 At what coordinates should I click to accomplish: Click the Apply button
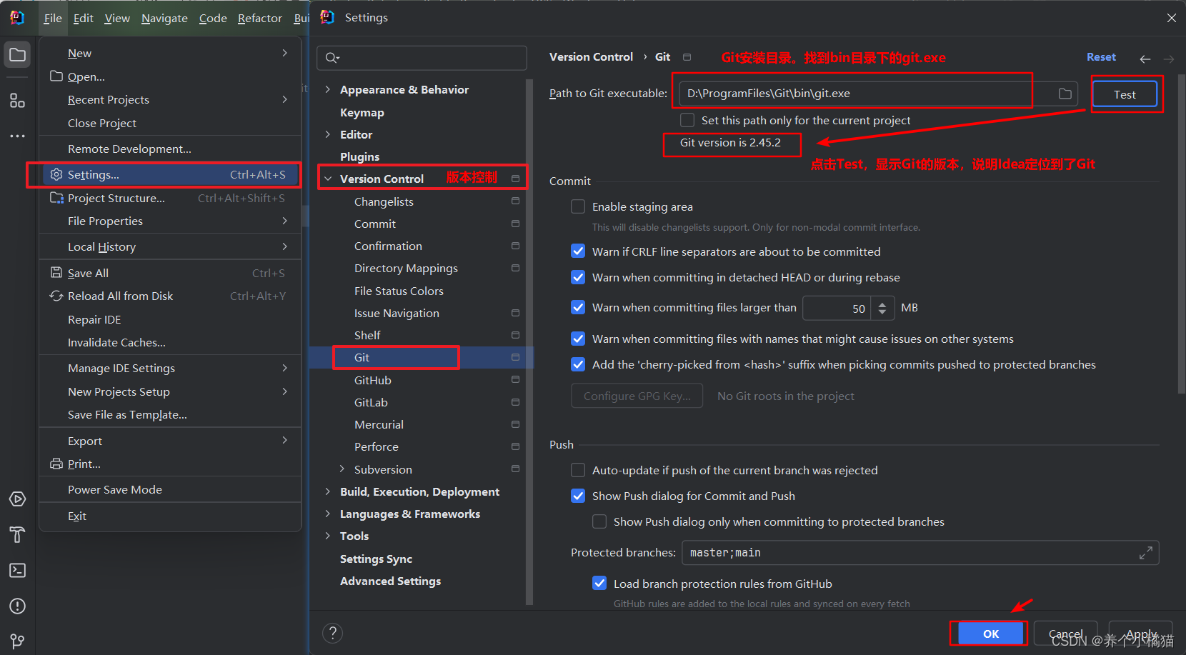pyautogui.click(x=1141, y=634)
